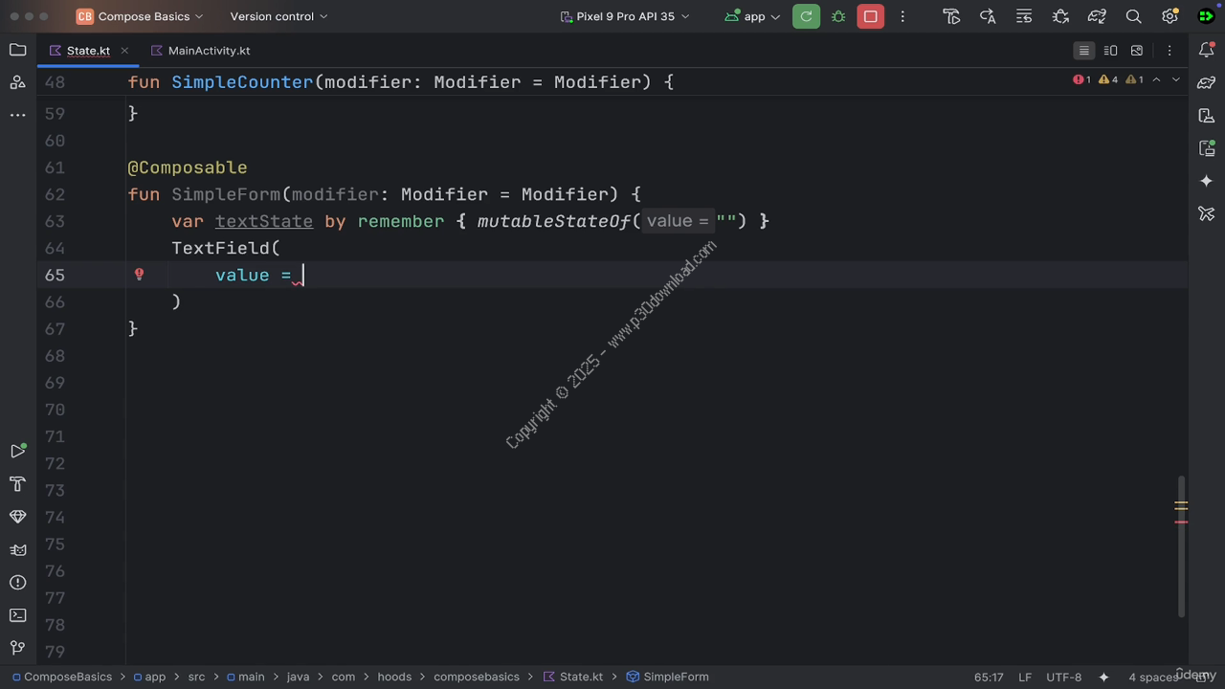This screenshot has height=689, width=1225.
Task: Rerun the app with green button
Action: [x=806, y=16]
